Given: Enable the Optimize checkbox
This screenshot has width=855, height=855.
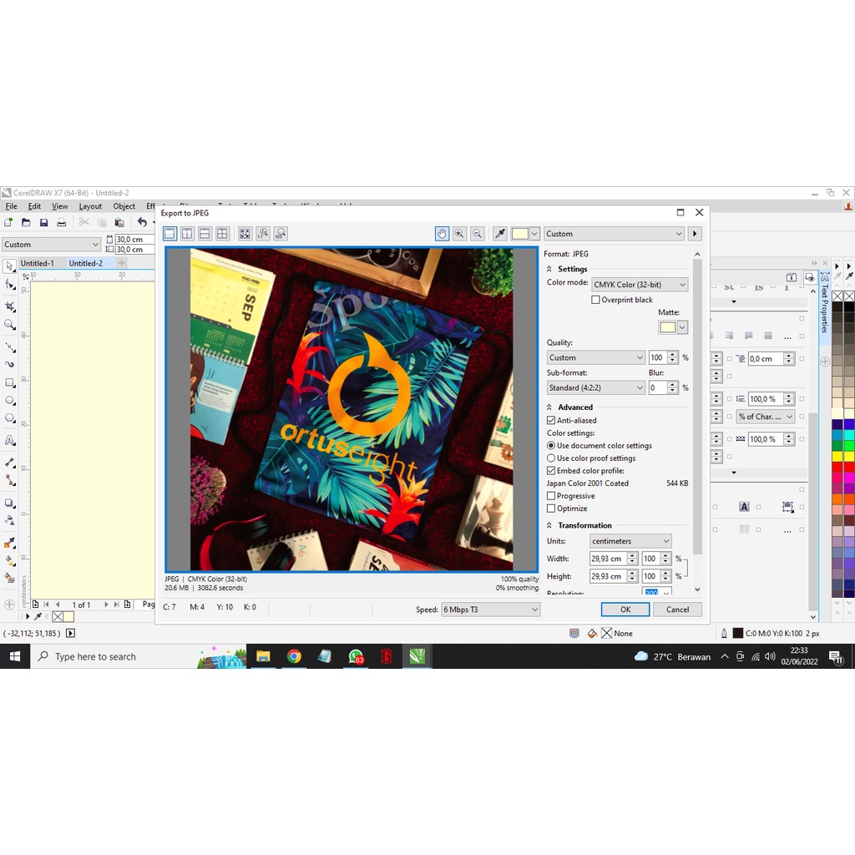Looking at the screenshot, I should tap(551, 508).
